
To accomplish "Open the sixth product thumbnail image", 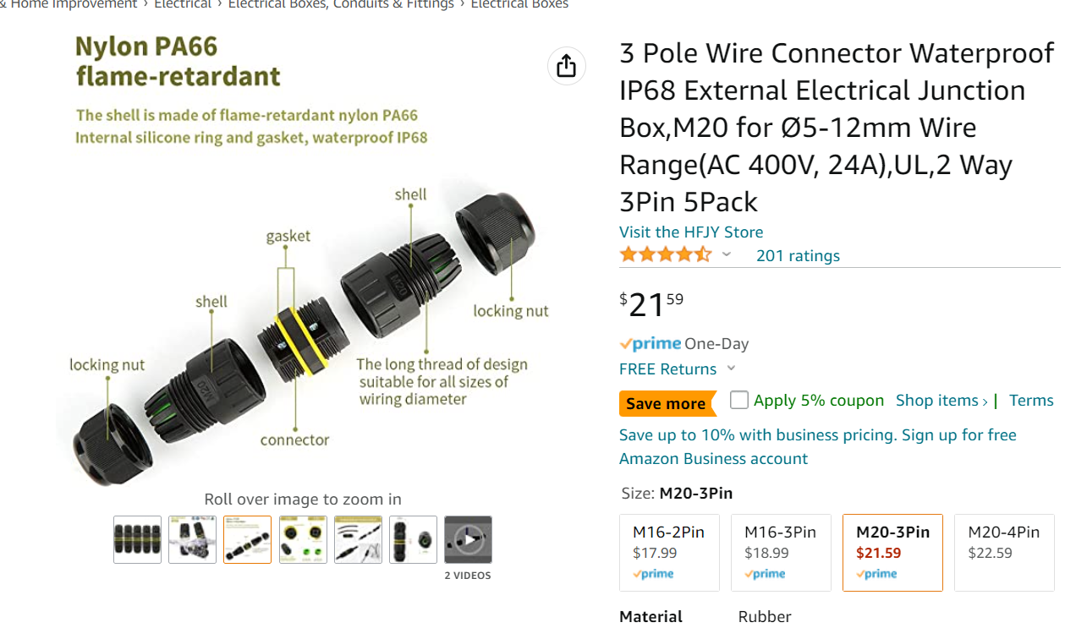I will click(x=413, y=539).
